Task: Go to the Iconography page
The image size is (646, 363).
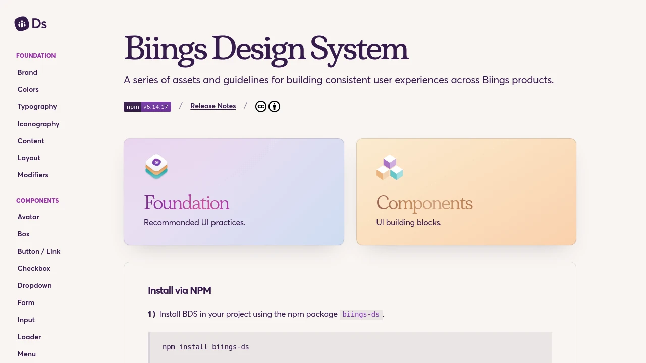Action: [x=38, y=124]
